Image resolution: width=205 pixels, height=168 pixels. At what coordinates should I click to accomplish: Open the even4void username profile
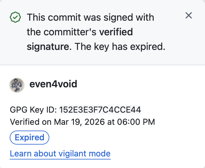click(x=53, y=84)
